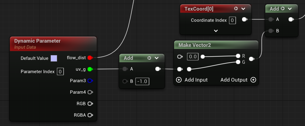Screen dimensions: 305x126
Task: Click the Parameter Index input field
Action: (60, 72)
